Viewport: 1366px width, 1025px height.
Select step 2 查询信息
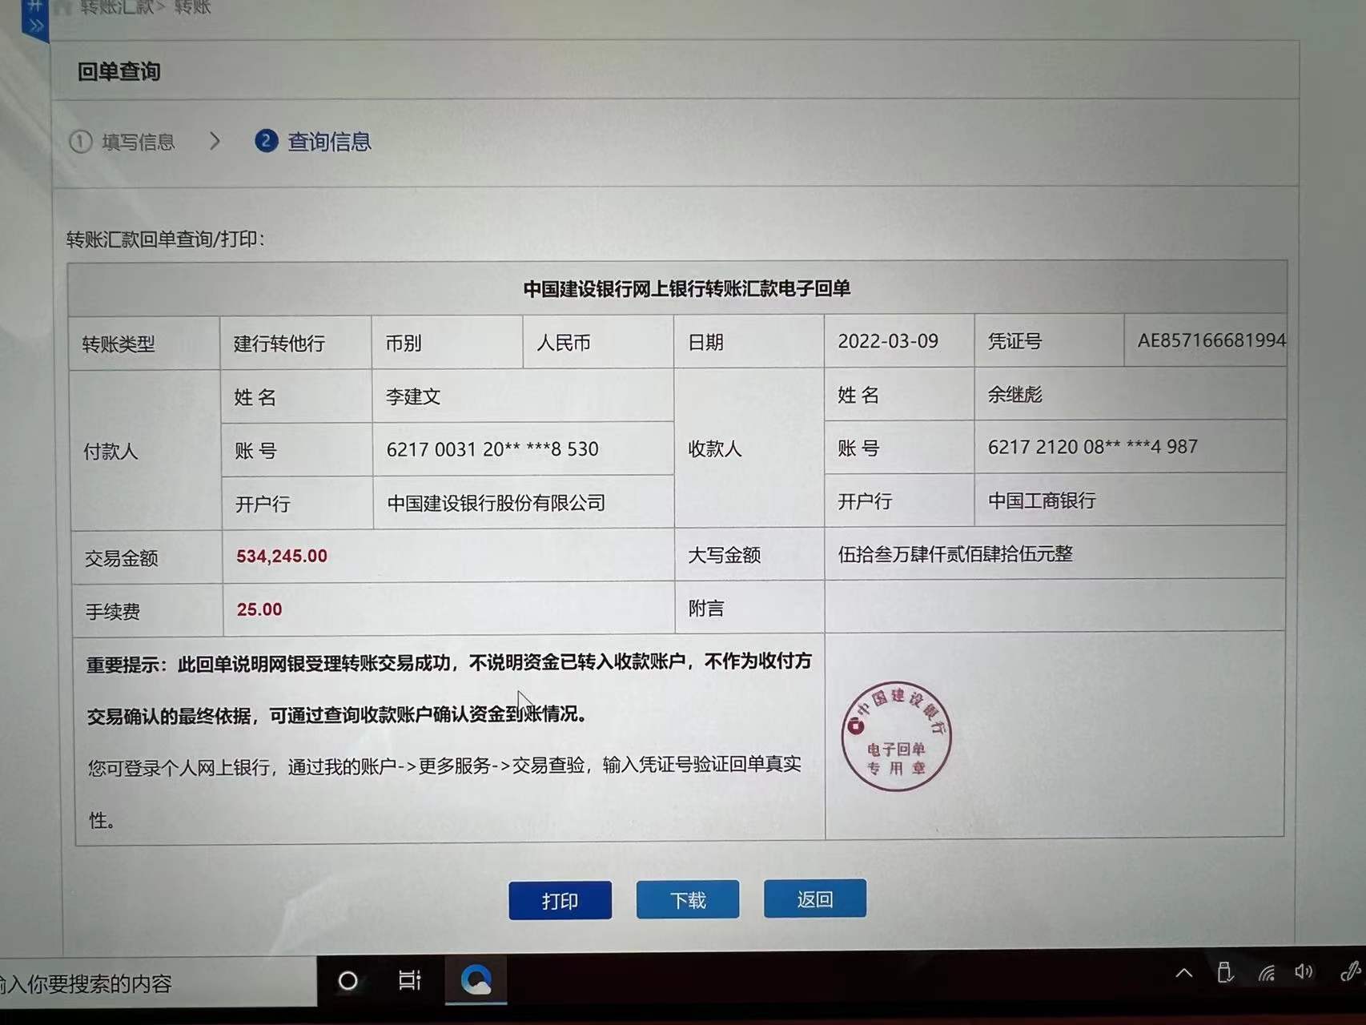pos(313,142)
